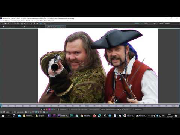Open the Композиция menu
Screen dimensions: 180x135
(16, 21)
